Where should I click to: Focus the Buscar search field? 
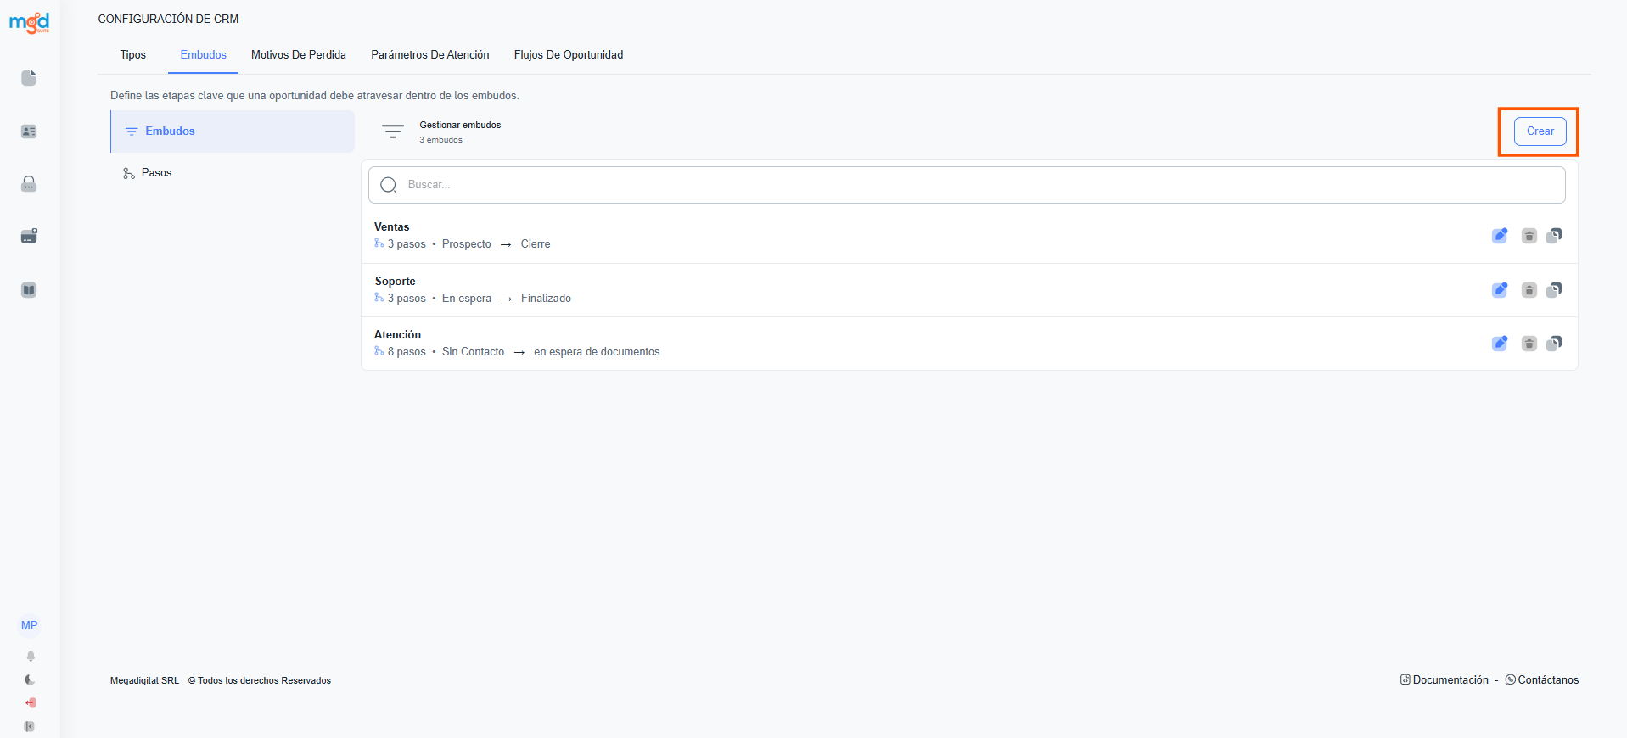click(x=967, y=185)
